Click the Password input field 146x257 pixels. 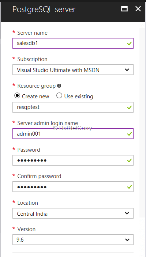[x=73, y=160]
